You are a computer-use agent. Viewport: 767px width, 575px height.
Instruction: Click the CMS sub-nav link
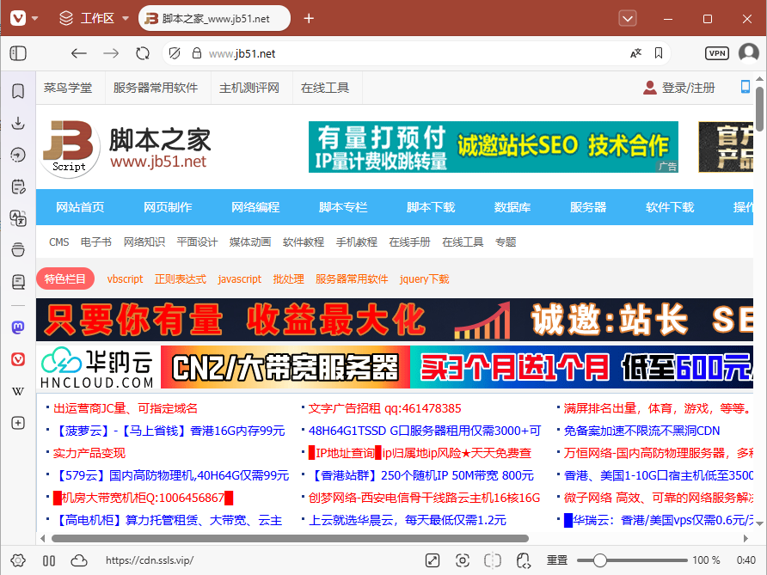pyautogui.click(x=58, y=242)
